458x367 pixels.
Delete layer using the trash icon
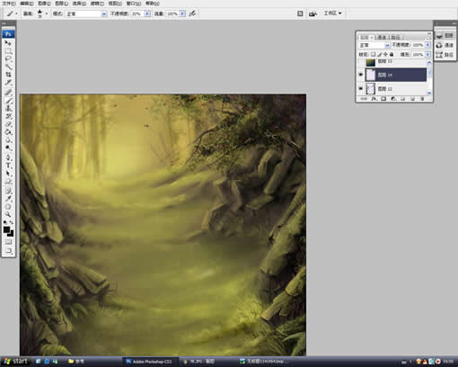tap(422, 99)
